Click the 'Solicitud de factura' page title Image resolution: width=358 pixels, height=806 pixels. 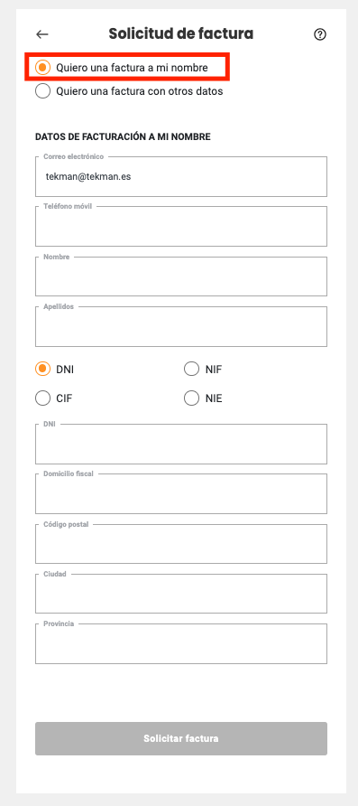coord(181,34)
